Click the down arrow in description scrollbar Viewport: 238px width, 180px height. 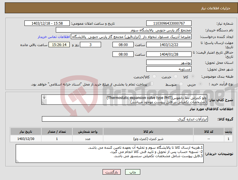[44, 98]
